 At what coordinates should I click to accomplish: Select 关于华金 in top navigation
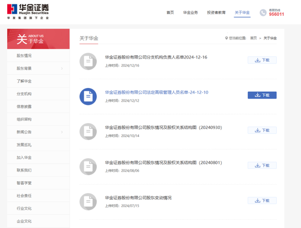pos(242,13)
